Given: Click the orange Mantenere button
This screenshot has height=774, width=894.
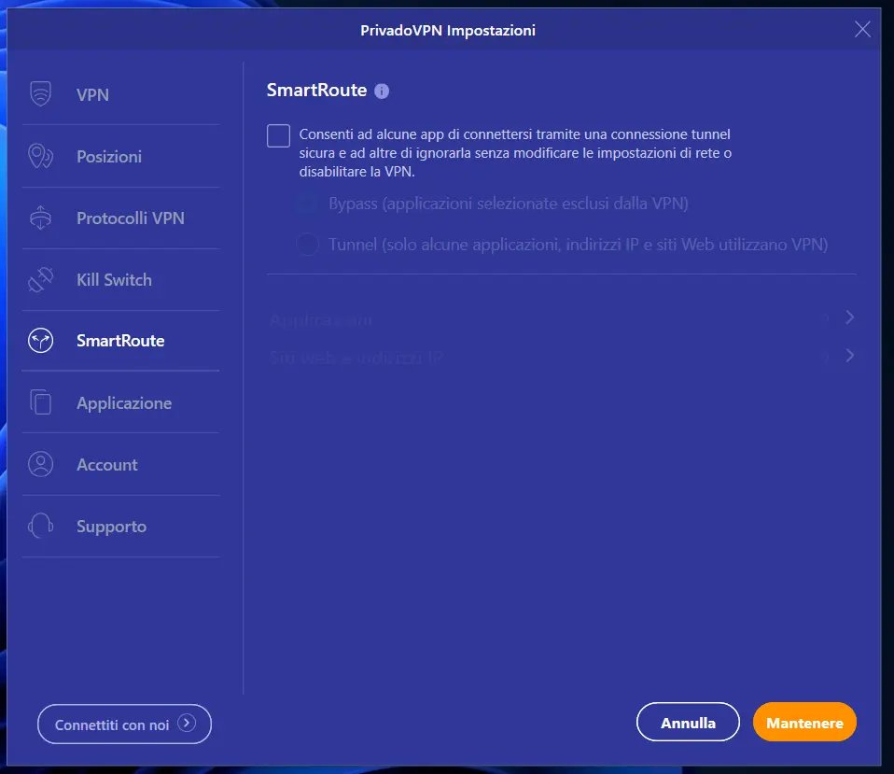Looking at the screenshot, I should pos(804,722).
